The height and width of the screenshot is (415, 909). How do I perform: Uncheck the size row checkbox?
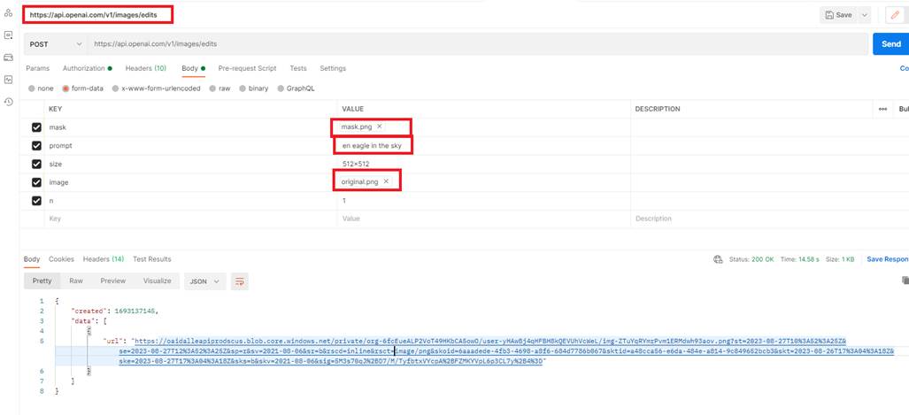[x=36, y=164]
